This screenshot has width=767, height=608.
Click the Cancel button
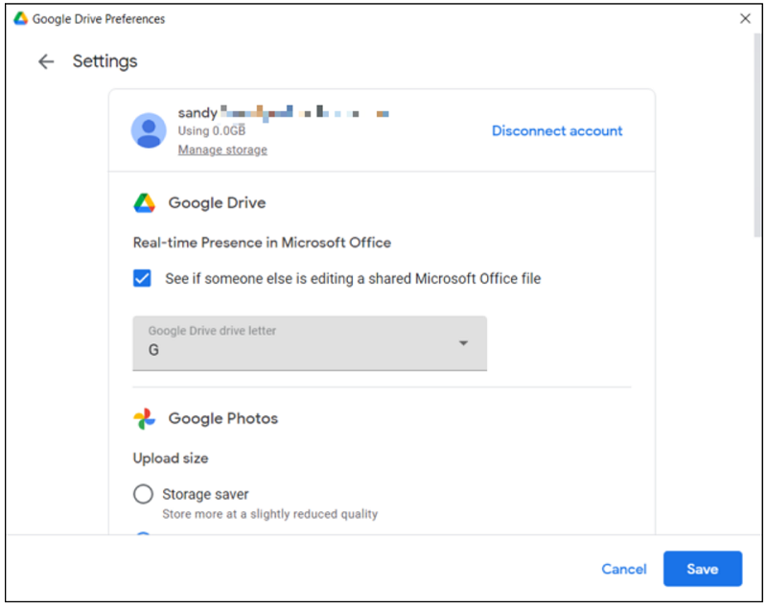624,569
